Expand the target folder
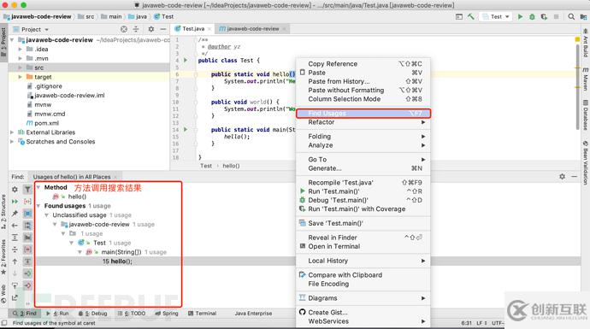 coord(21,77)
